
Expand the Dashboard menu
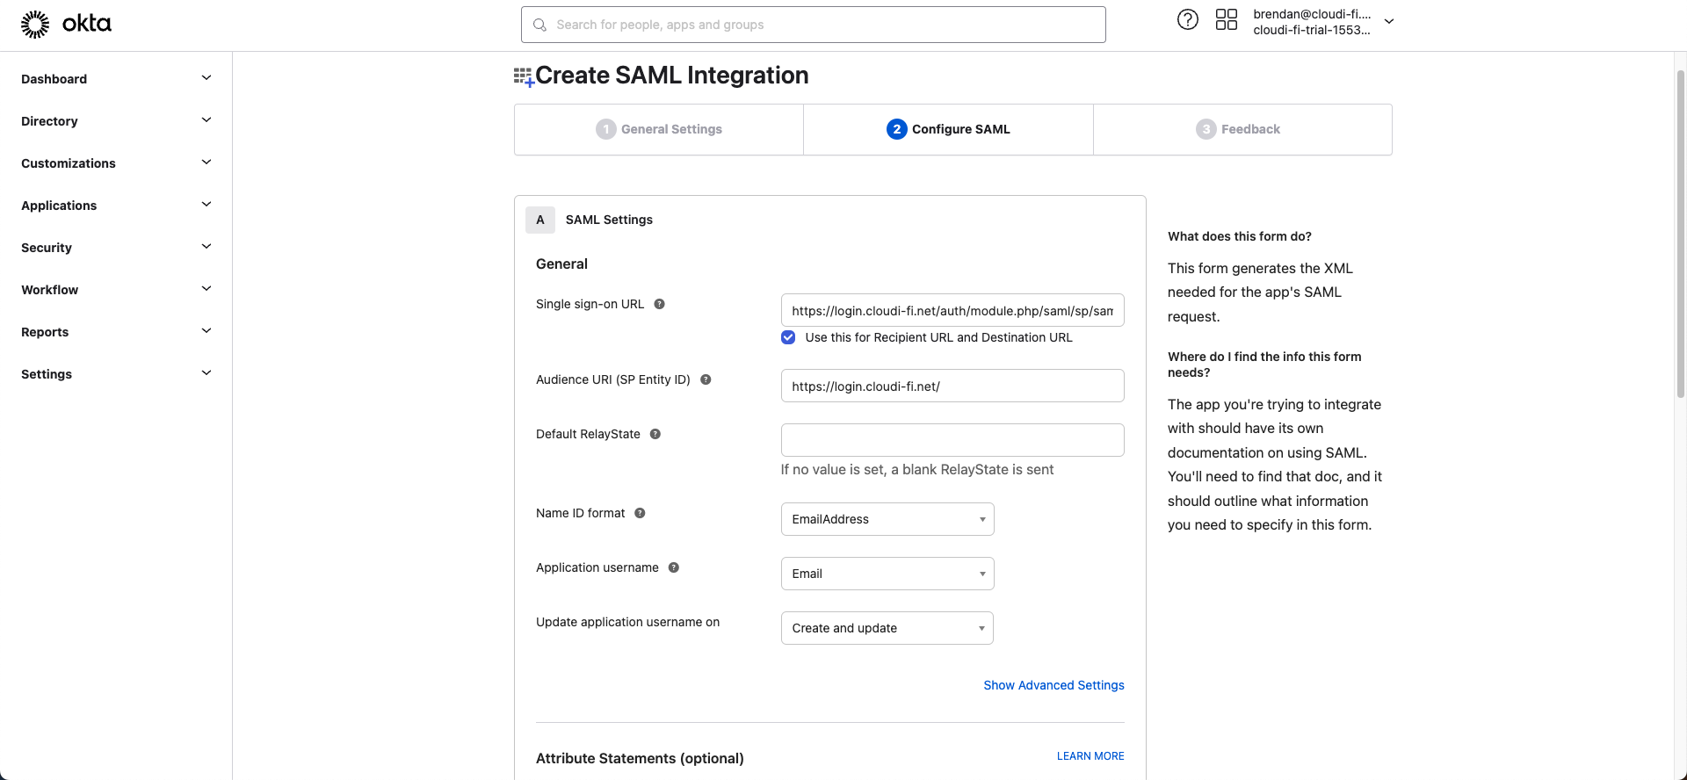pyautogui.click(x=116, y=79)
